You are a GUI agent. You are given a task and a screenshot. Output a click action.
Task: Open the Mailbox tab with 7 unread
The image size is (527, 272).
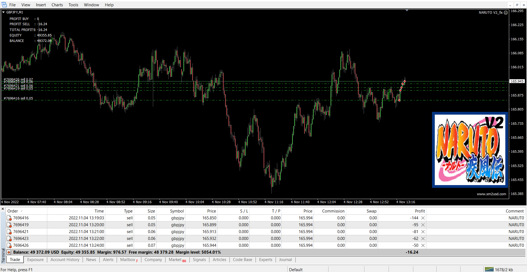[129, 260]
